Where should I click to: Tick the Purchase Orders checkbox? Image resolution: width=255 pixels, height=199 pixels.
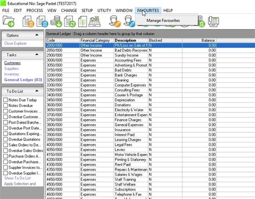click(x=5, y=156)
